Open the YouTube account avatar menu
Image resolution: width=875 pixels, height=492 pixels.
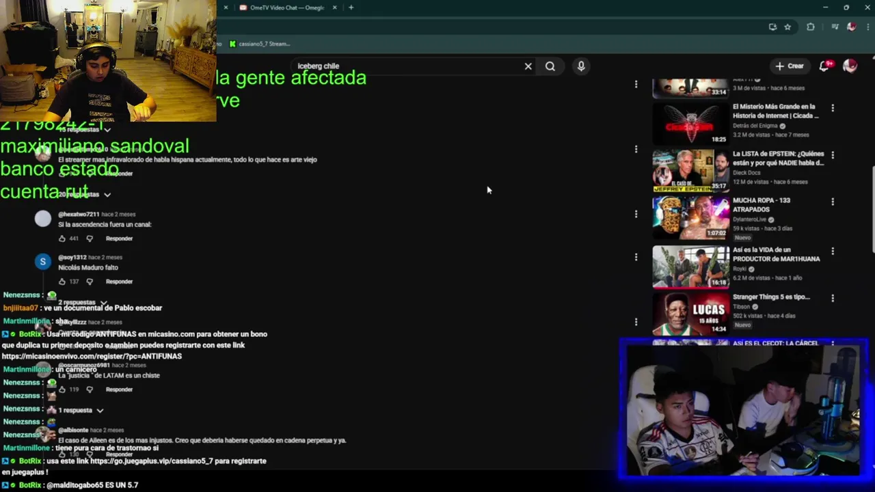coord(850,66)
